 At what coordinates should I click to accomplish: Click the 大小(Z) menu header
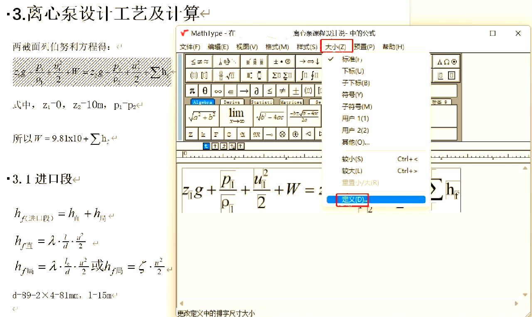coord(336,47)
